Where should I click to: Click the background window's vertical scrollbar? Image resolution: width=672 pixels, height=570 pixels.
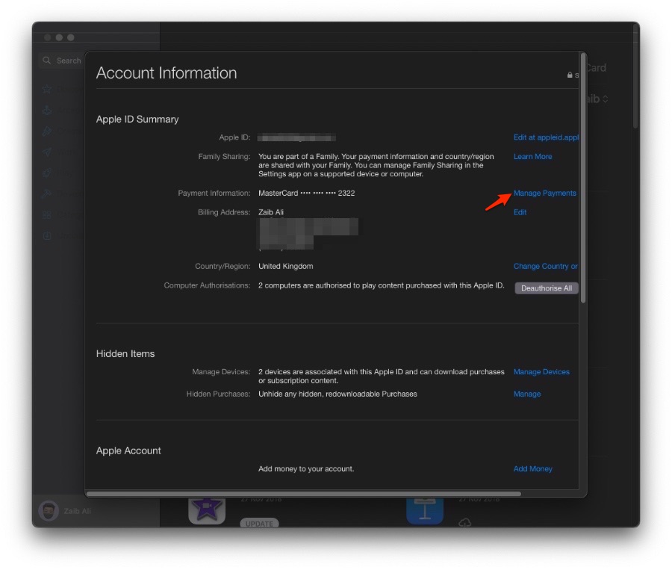[x=635, y=75]
